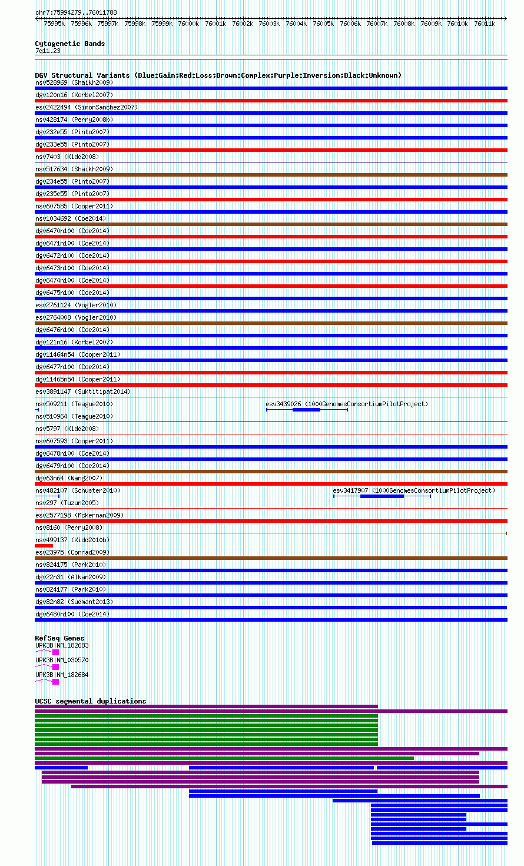Image resolution: width=524 pixels, height=866 pixels.
Task: Select the DGV Structural Variants track title
Action: pos(218,75)
